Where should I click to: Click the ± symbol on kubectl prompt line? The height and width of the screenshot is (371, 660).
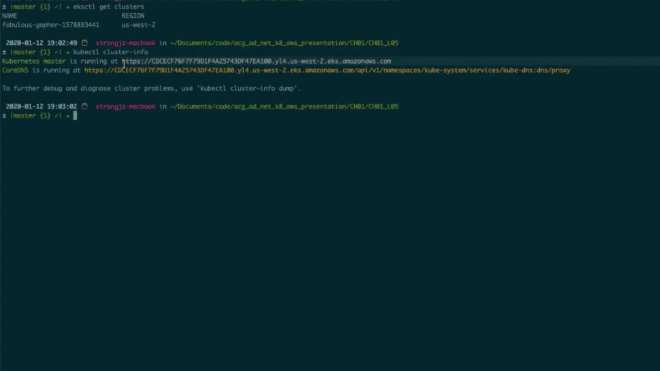(4, 52)
